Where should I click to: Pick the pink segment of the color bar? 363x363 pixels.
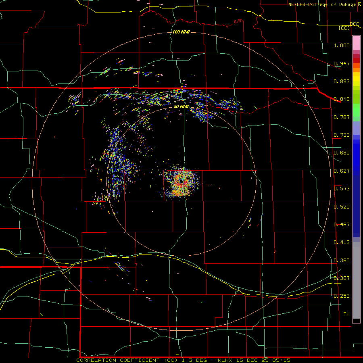click(x=356, y=43)
